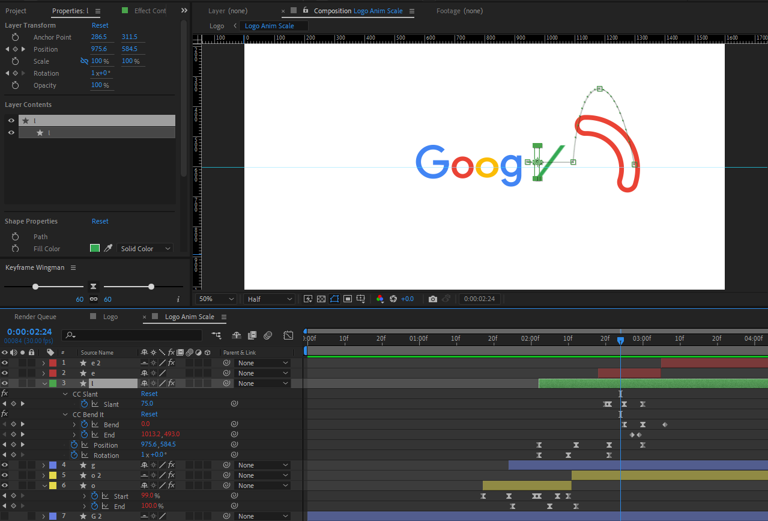Open the 50% magnification dropdown
The height and width of the screenshot is (521, 768).
click(x=217, y=299)
